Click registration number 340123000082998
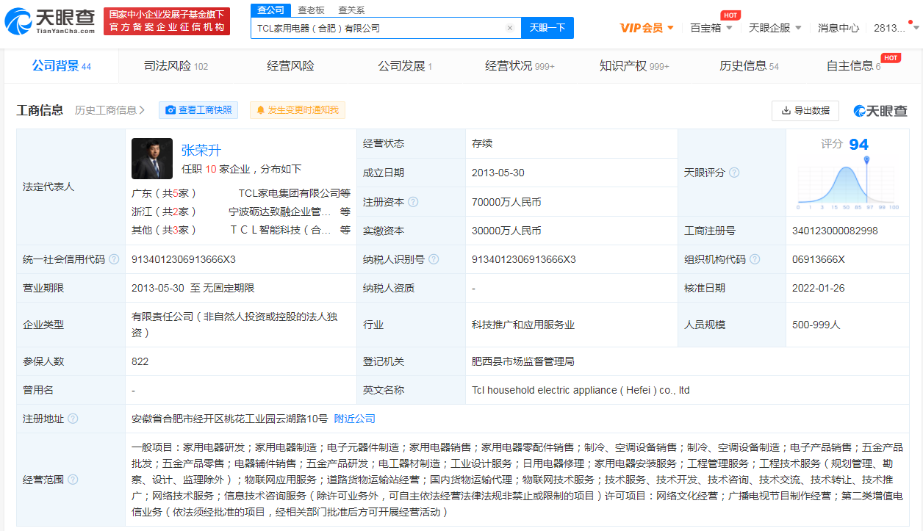The height and width of the screenshot is (531, 923). click(x=835, y=231)
